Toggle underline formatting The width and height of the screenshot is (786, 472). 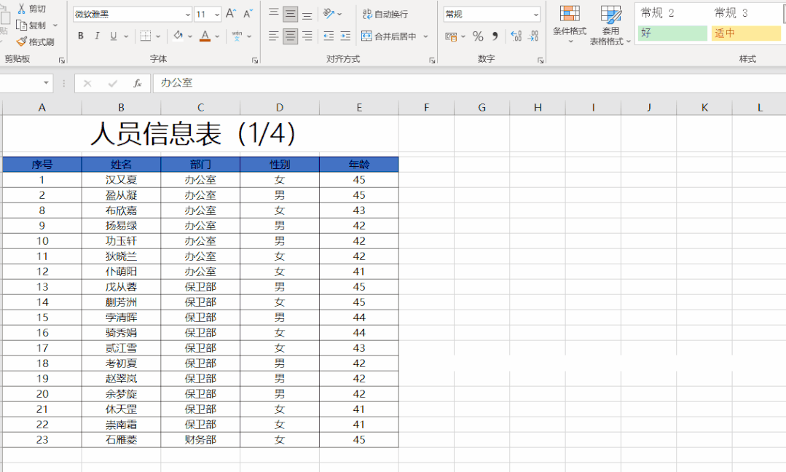pos(114,36)
